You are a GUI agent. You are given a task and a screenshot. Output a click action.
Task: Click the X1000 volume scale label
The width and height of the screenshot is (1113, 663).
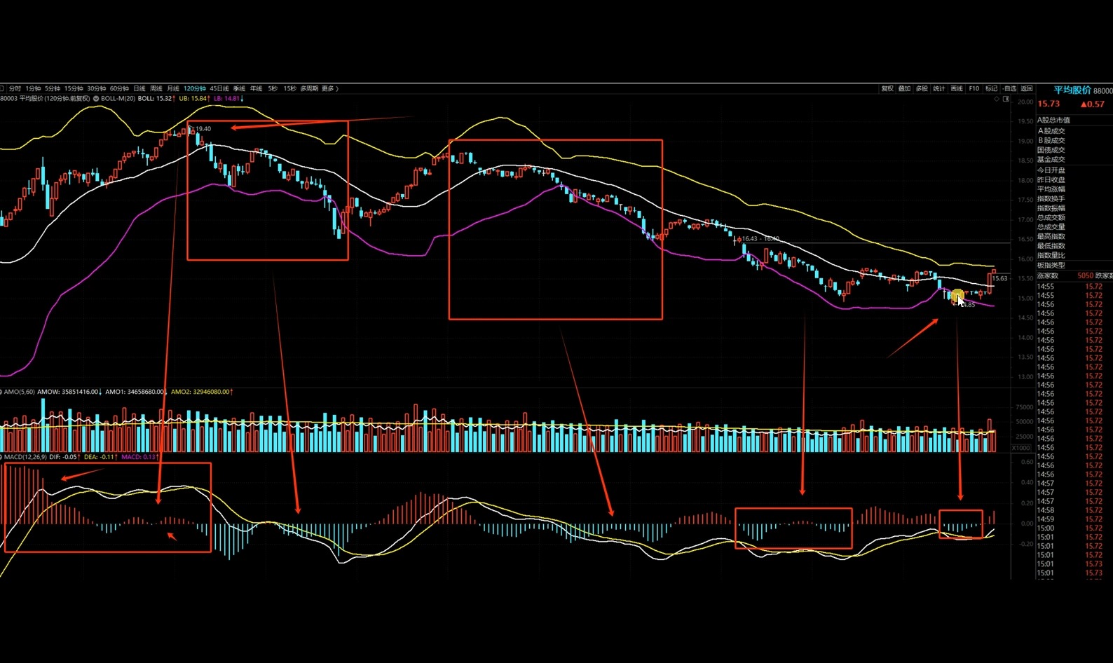[1021, 448]
